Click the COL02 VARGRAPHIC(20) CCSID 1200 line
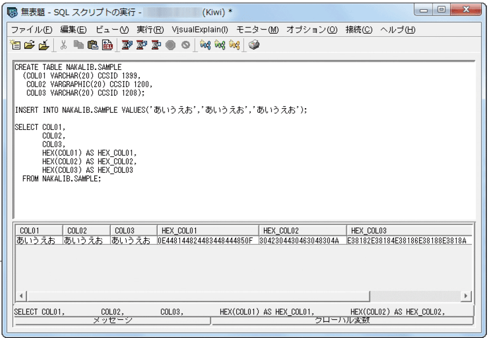Image resolution: width=491 pixels, height=338 pixels. pyautogui.click(x=90, y=84)
